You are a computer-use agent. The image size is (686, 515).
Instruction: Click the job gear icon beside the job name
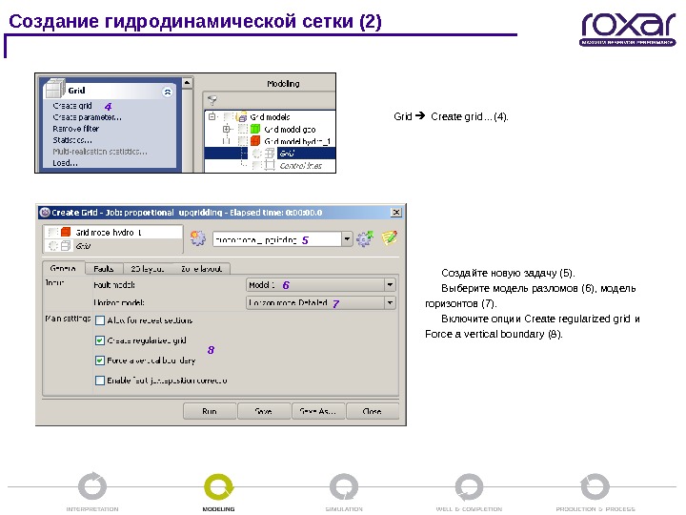pyautogui.click(x=198, y=238)
